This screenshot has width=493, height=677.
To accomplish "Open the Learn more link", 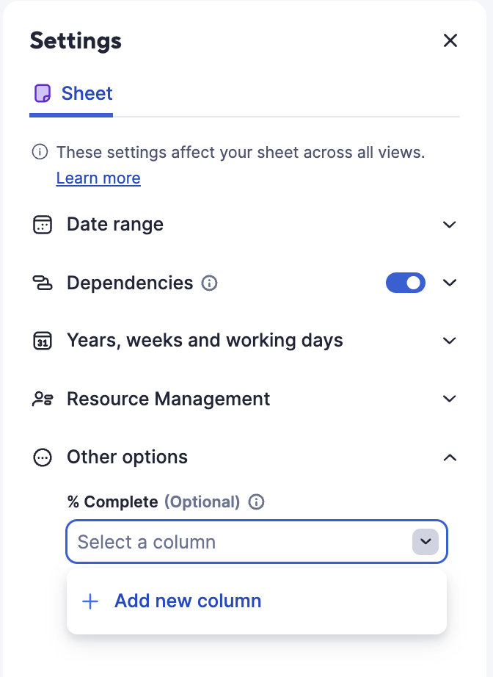I will click(98, 178).
